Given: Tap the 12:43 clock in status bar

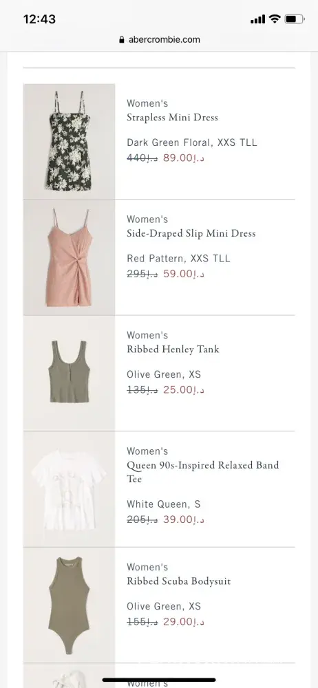Looking at the screenshot, I should pos(39,19).
